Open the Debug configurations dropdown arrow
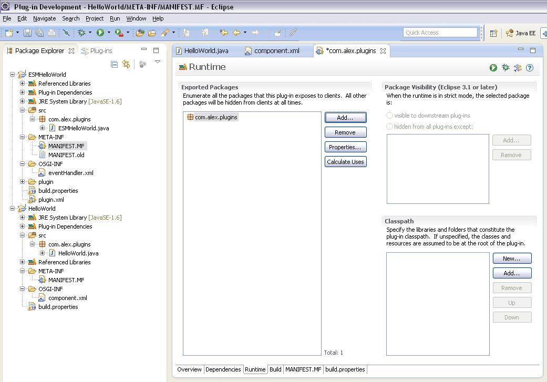547x382 pixels. (90, 33)
